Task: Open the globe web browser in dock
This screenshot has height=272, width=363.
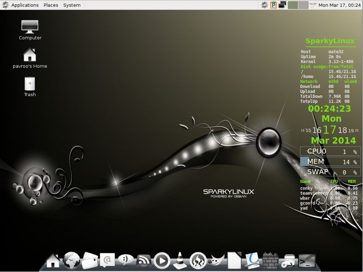Action: (71, 261)
